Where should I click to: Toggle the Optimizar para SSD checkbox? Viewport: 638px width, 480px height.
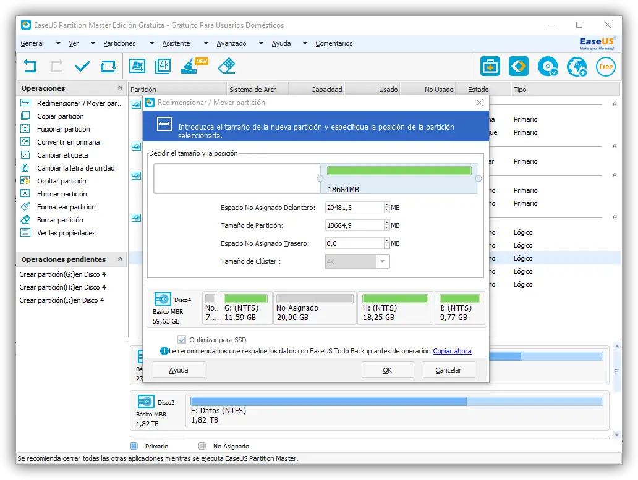(x=182, y=339)
